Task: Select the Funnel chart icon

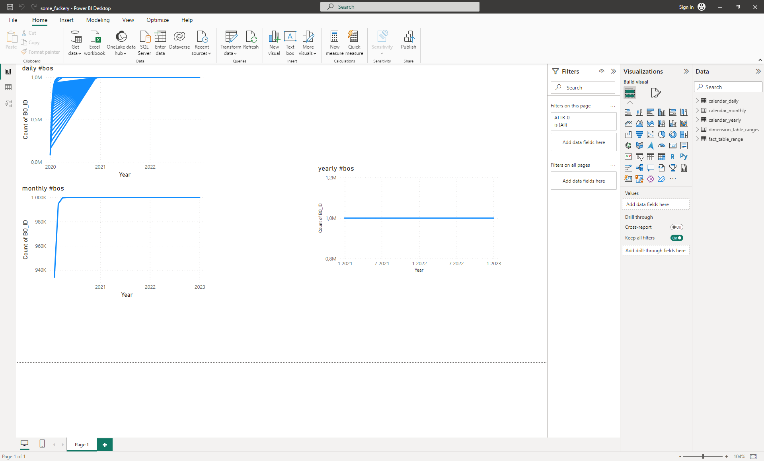Action: 639,134
